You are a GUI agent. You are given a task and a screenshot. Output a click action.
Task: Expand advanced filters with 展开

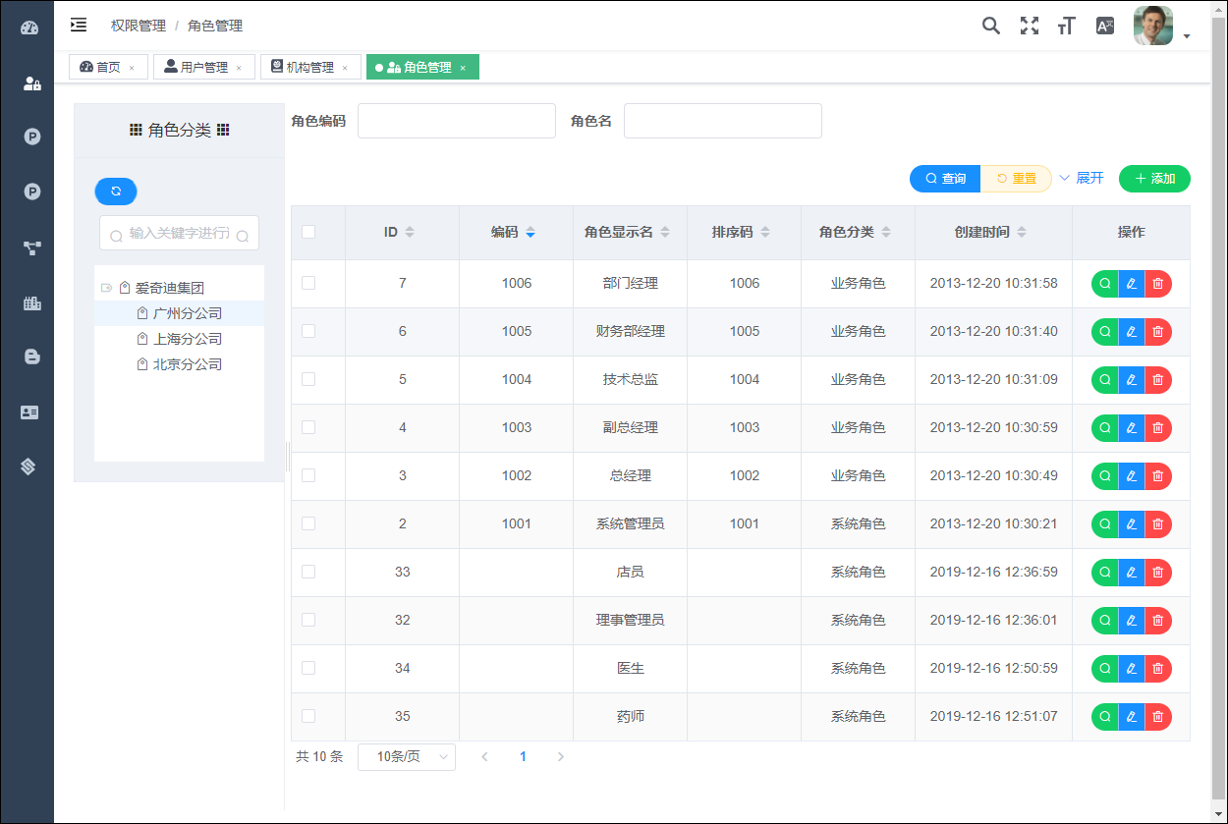click(x=1082, y=178)
